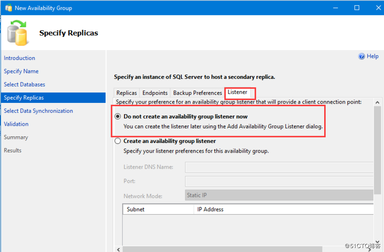Click the Summary step in sidebar
The image size is (384, 252).
(x=16, y=137)
